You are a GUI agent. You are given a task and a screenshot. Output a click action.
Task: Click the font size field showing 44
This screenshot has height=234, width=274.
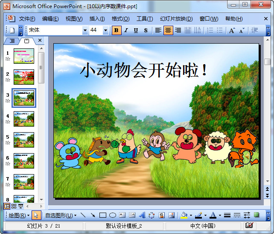point(96,30)
